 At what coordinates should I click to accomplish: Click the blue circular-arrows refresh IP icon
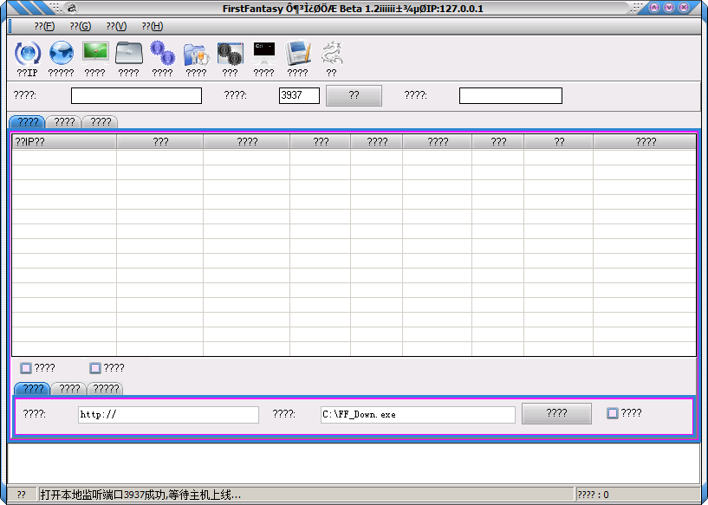(x=28, y=54)
